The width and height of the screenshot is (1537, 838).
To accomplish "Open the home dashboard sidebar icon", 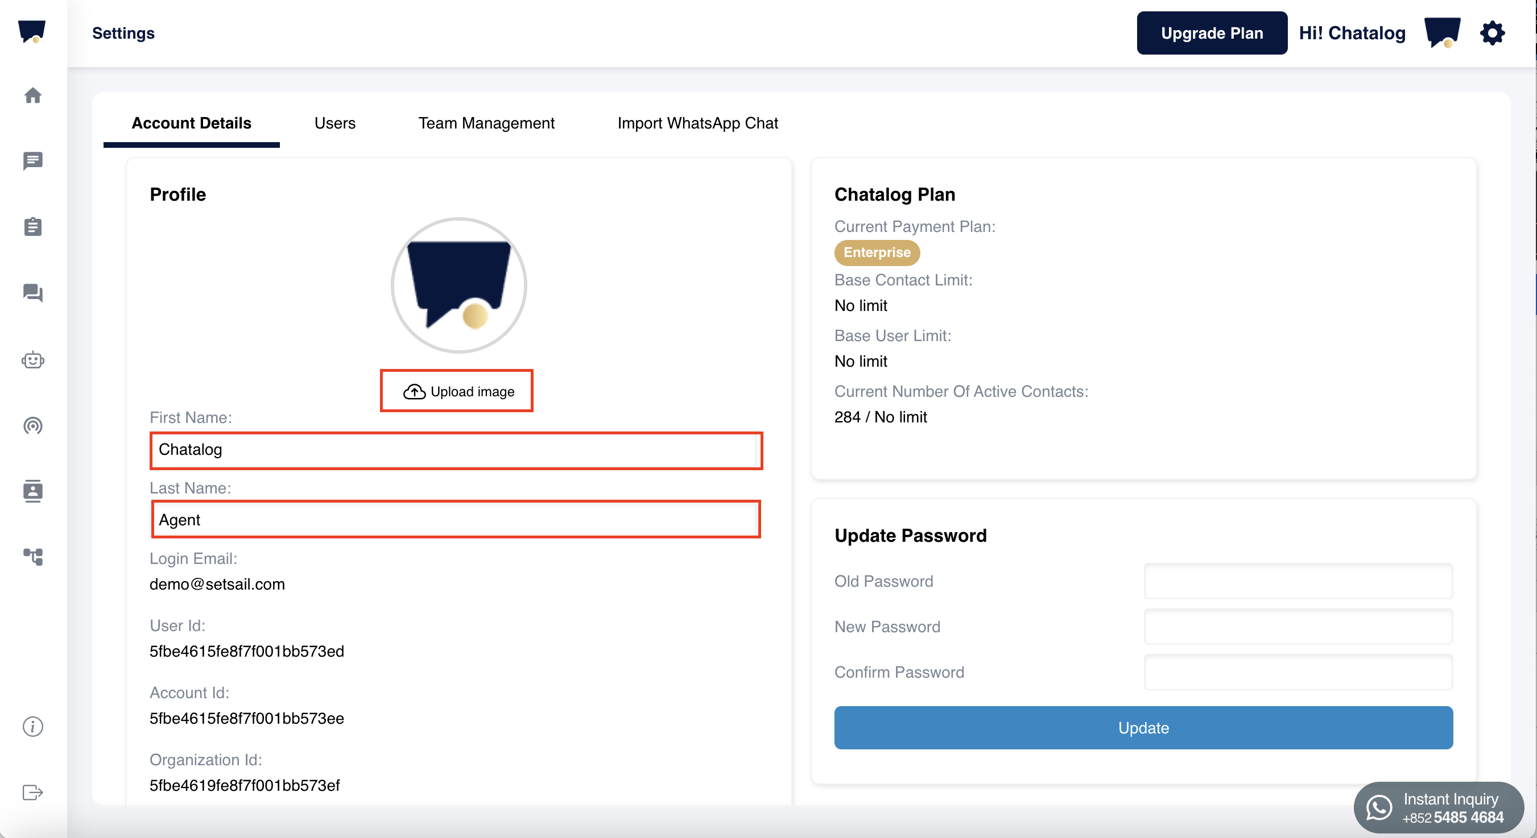I will pyautogui.click(x=33, y=96).
